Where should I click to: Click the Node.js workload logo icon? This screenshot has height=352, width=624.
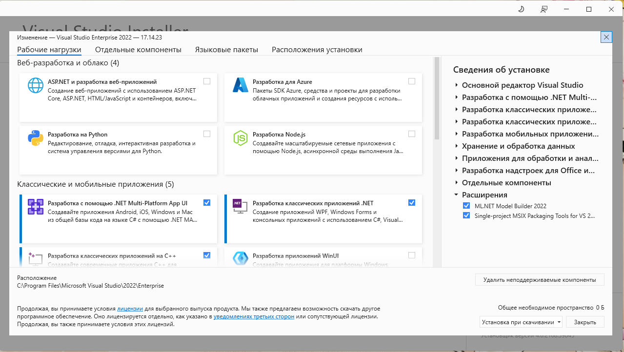coord(241,138)
